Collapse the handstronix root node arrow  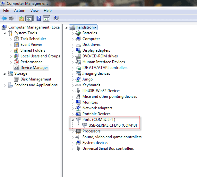66,28
